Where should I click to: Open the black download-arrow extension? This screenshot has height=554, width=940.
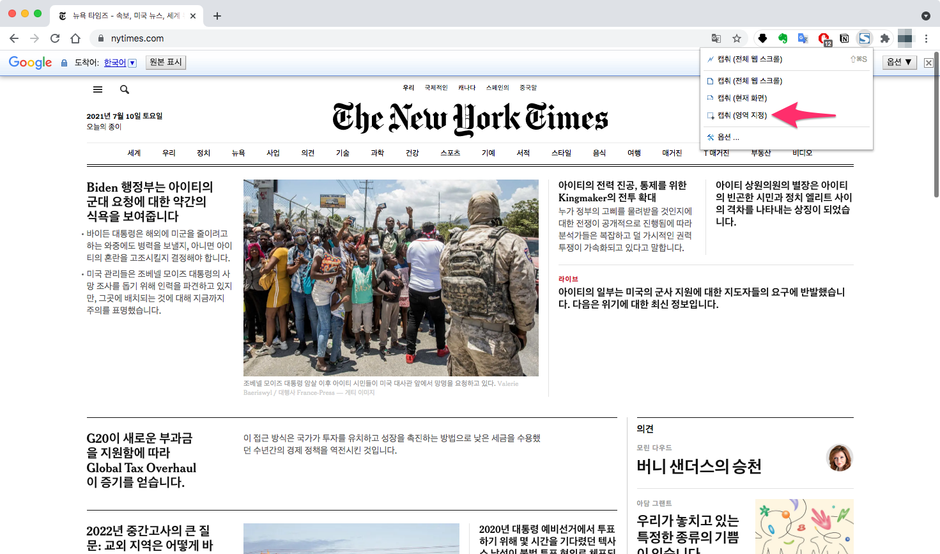point(762,38)
